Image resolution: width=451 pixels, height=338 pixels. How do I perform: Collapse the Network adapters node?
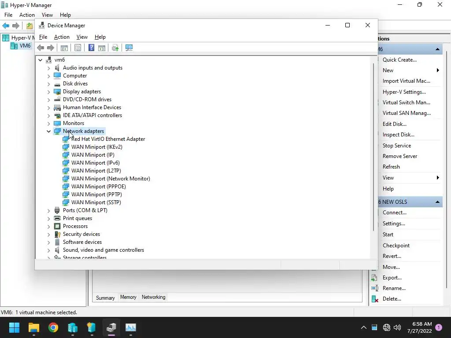48,131
